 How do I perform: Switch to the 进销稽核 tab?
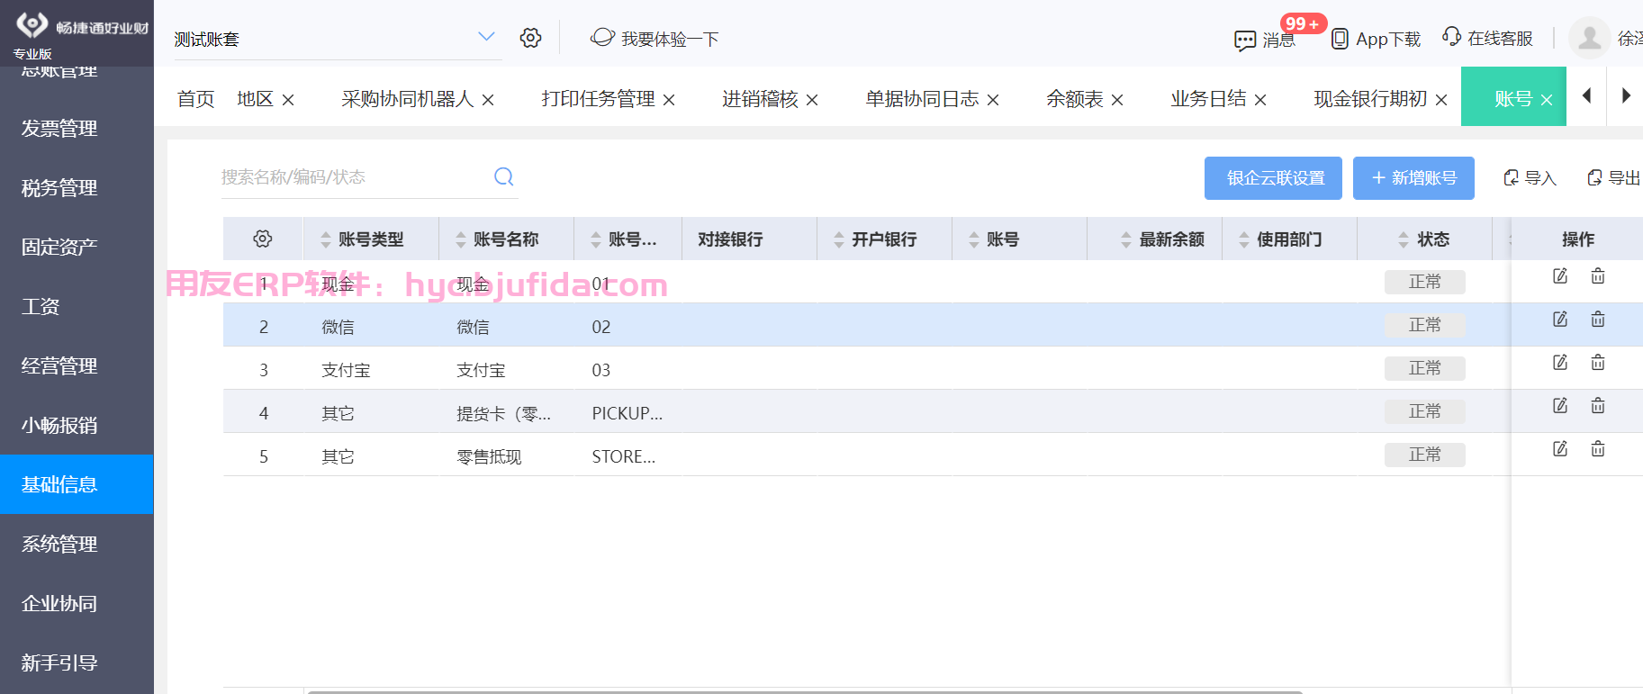(760, 99)
